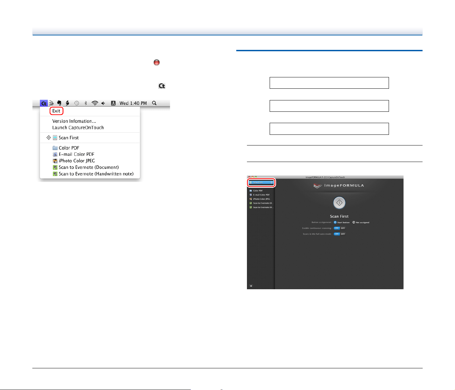Click the Button assignment label
This screenshot has width=455, height=390.
tap(322, 223)
